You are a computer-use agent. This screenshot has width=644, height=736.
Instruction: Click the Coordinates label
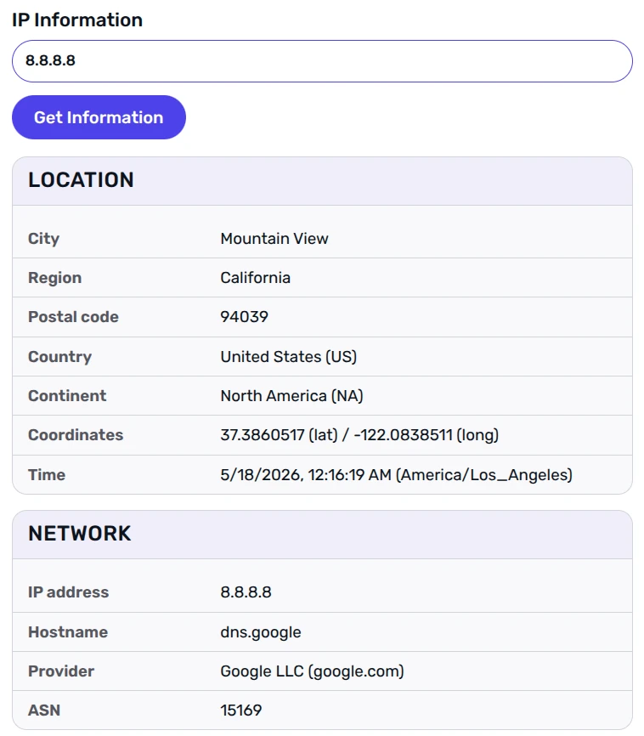point(76,435)
